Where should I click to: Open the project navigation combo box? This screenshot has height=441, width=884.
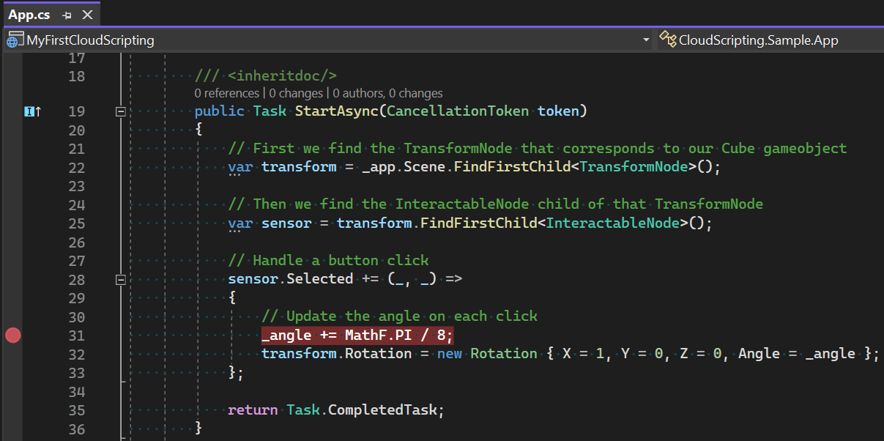[x=322, y=40]
